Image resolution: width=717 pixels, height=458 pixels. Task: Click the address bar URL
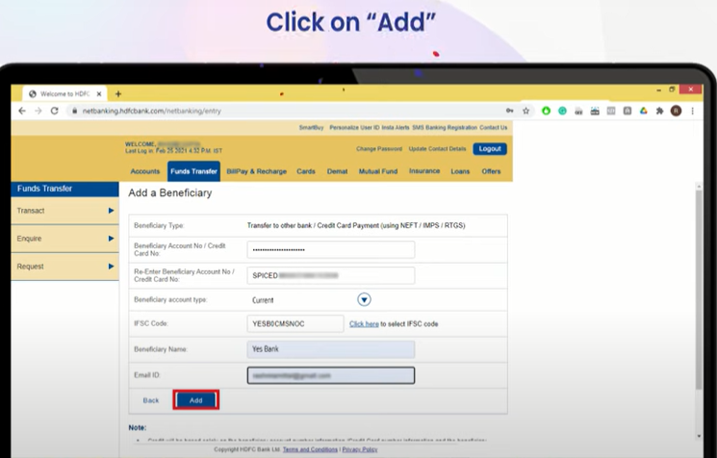click(x=151, y=111)
